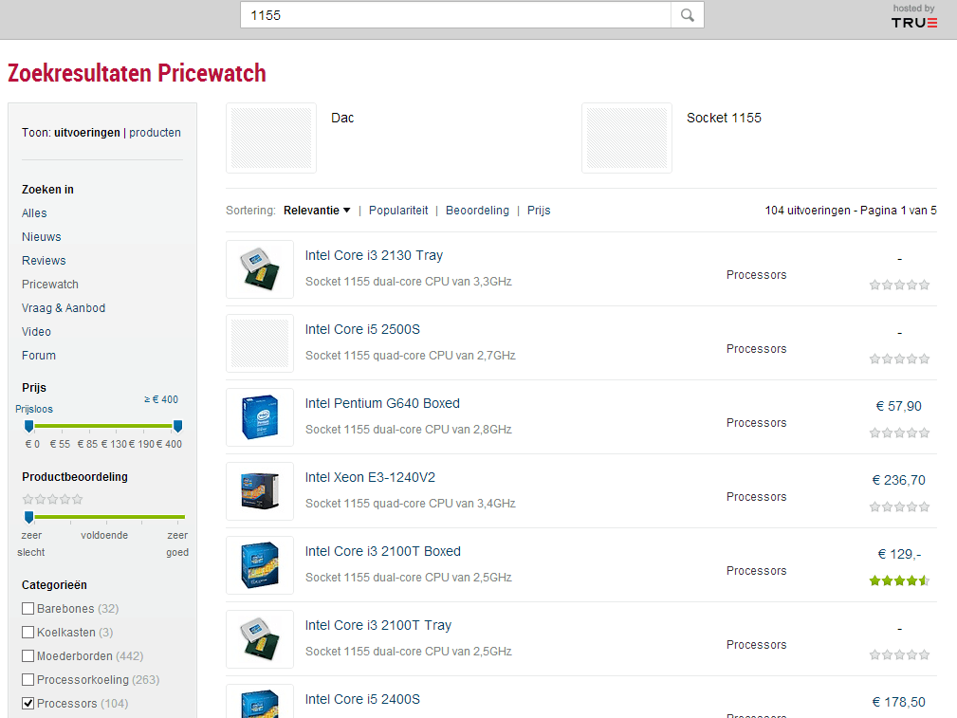Open Intel Xeon E3-1240V2 product image

260,491
